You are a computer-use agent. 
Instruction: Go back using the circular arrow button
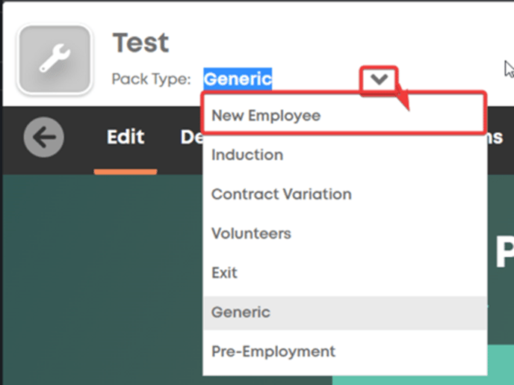pyautogui.click(x=43, y=137)
